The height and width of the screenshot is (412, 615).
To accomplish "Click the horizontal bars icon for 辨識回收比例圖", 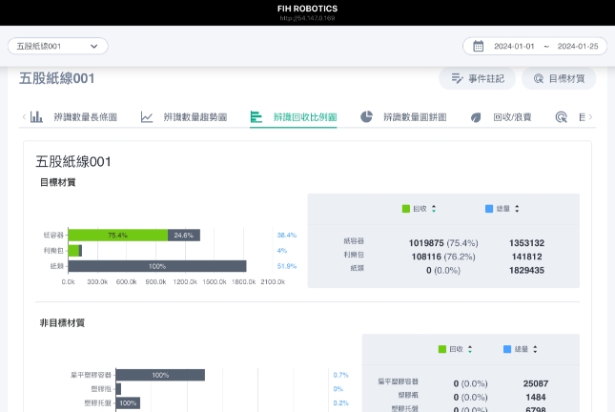I will click(256, 117).
